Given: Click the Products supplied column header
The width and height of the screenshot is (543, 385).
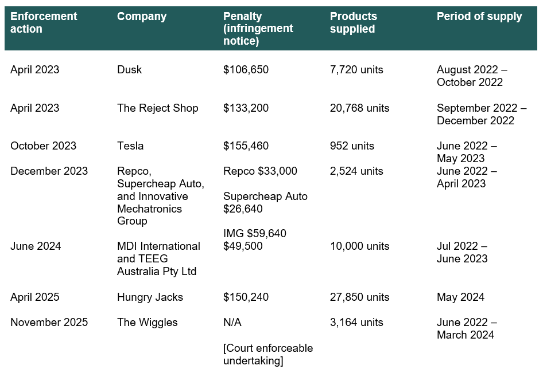Looking at the screenshot, I should pos(353,22).
